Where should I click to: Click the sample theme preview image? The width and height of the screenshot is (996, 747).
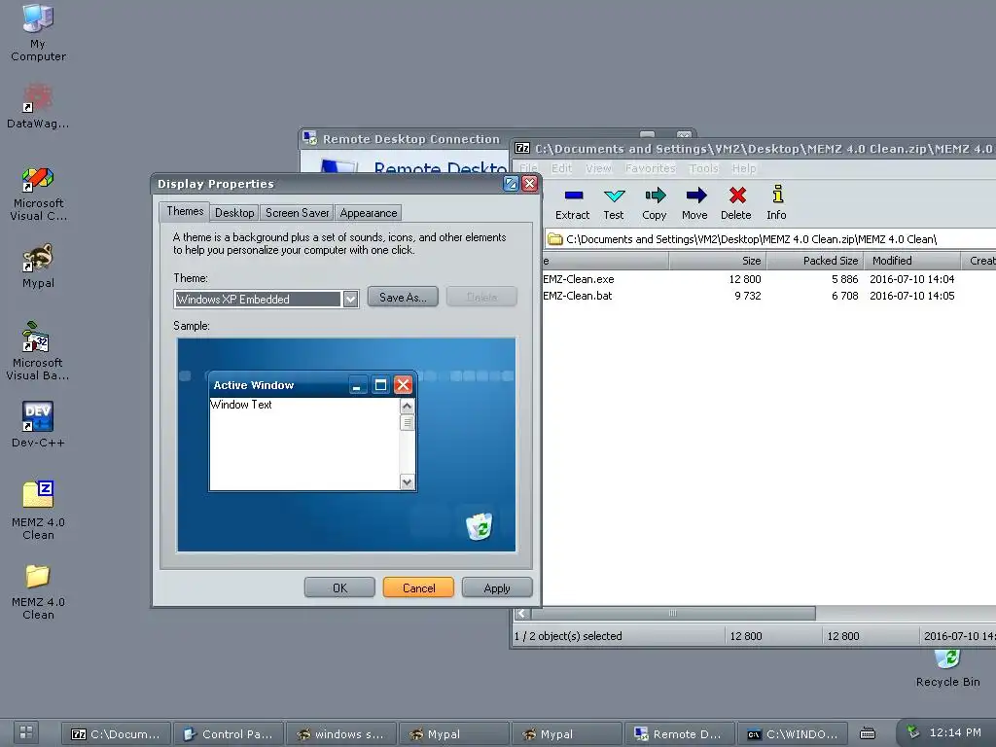tap(347, 445)
